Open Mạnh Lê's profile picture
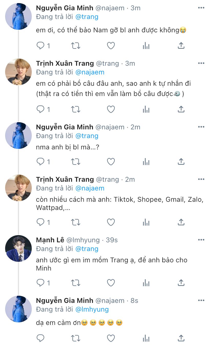 (x=18, y=248)
